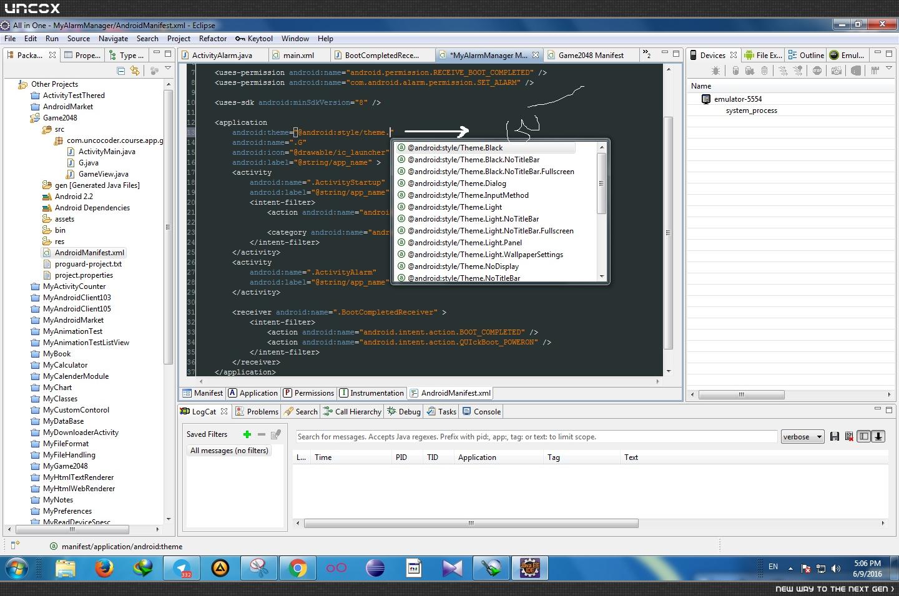Open Package Explorer view menu triangle

pyautogui.click(x=168, y=69)
